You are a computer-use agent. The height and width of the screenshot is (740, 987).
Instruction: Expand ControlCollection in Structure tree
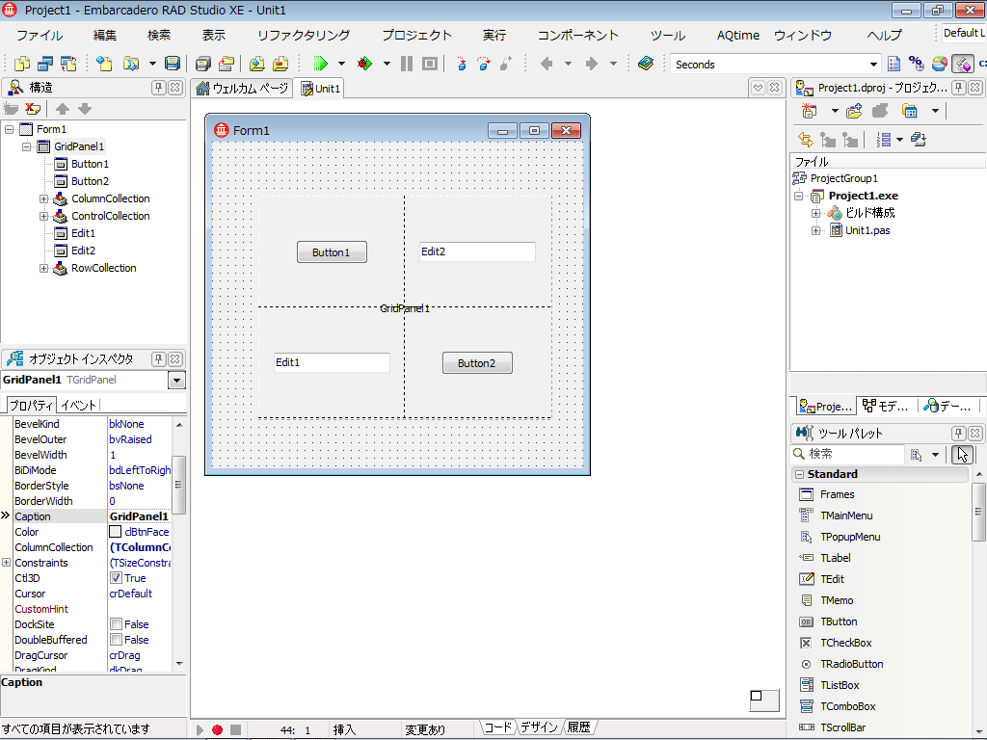click(x=43, y=216)
